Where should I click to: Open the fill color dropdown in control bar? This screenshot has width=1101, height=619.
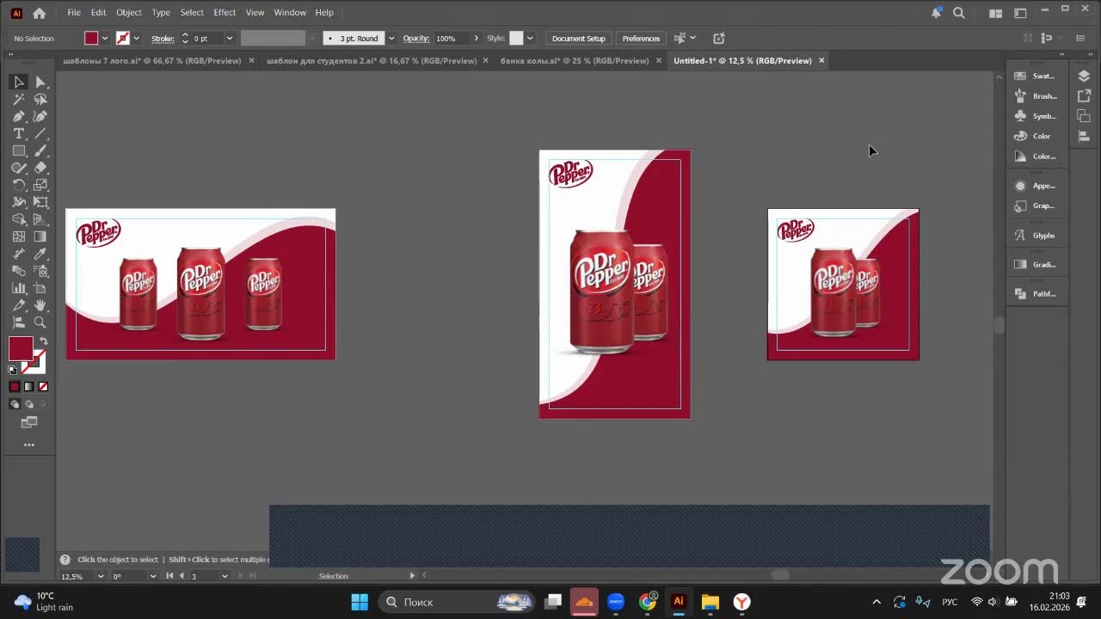point(105,39)
